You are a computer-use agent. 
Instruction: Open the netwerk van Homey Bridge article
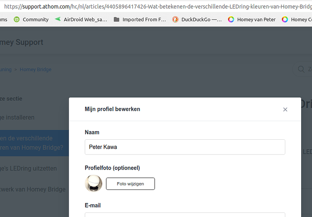33,189
